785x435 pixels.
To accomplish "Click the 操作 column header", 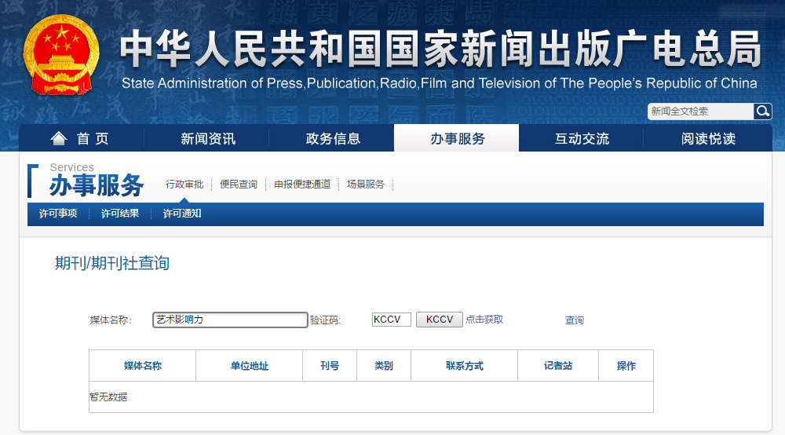I will 626,366.
